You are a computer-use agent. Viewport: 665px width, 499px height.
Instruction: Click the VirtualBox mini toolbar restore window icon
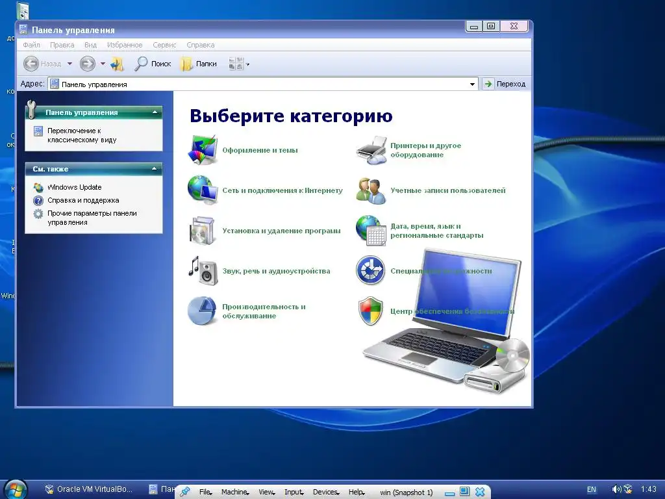coord(465,491)
